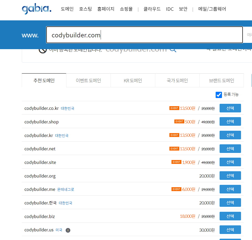Open the IDC menu

click(170, 9)
